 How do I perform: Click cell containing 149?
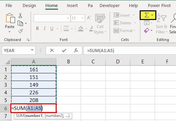coord(34,85)
